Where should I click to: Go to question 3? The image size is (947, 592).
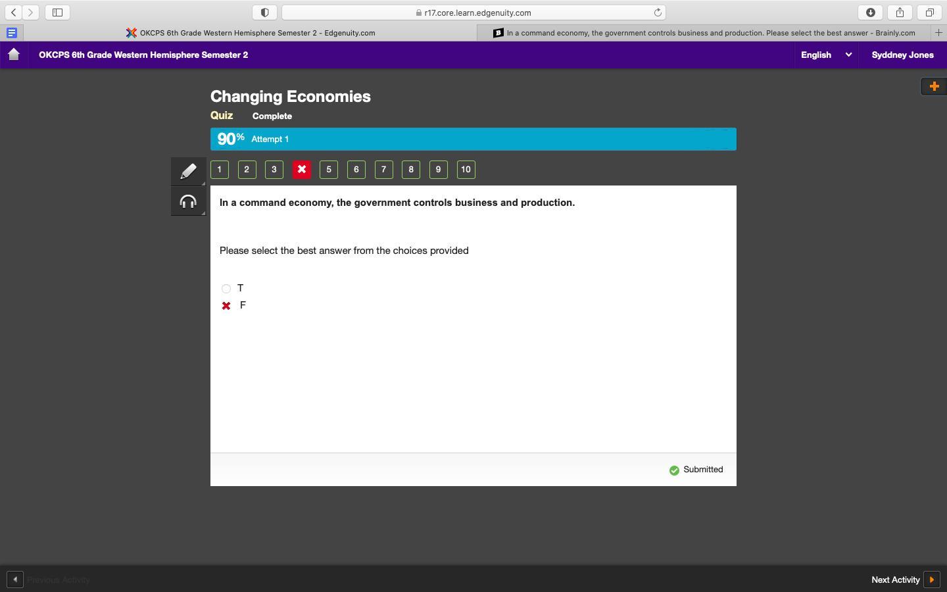tap(274, 170)
